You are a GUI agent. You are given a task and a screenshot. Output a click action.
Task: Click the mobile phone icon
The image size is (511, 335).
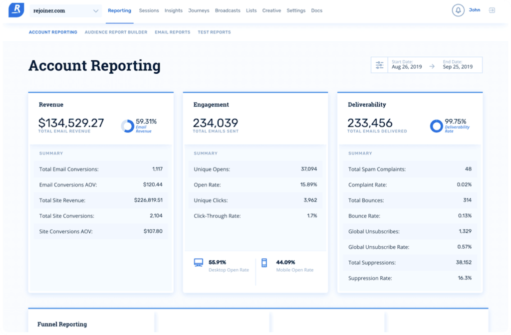click(x=264, y=263)
